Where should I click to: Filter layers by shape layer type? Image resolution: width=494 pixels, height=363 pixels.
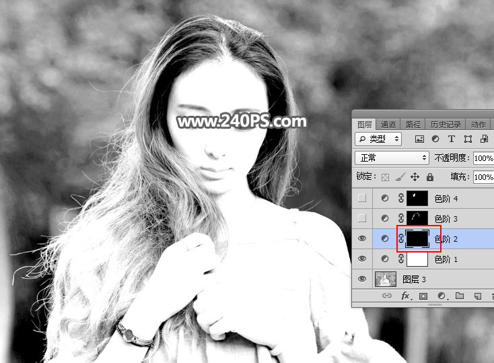[468, 139]
